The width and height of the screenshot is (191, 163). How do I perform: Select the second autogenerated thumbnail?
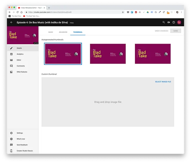108,54
